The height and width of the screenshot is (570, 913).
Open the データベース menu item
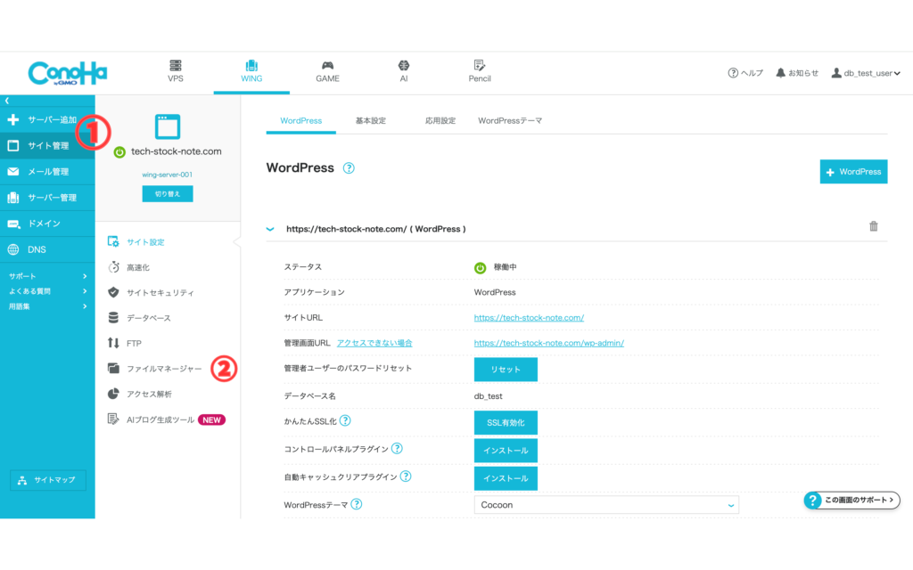[x=148, y=318]
